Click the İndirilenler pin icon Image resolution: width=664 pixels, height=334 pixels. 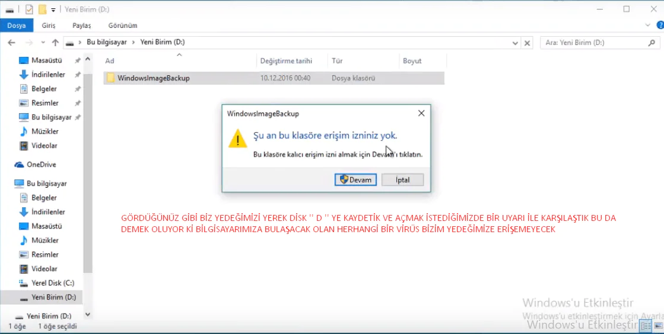pos(78,75)
